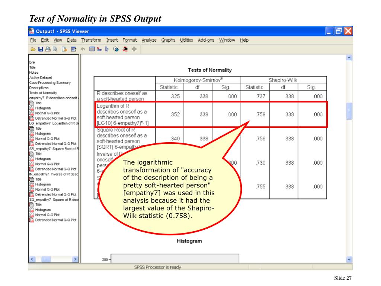The height and width of the screenshot is (286, 381).
Task: Open the Data menu
Action: pos(72,40)
